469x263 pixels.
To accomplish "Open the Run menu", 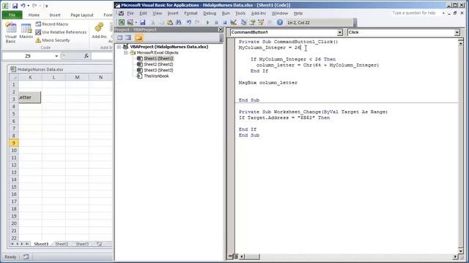I will (226, 13).
